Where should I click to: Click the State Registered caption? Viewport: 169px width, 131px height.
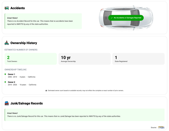click(x=121, y=61)
